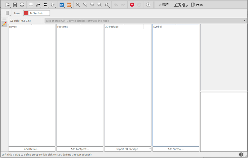248x158 pixels.
Task: Click the Add Device... button
Action: pyautogui.click(x=32, y=149)
